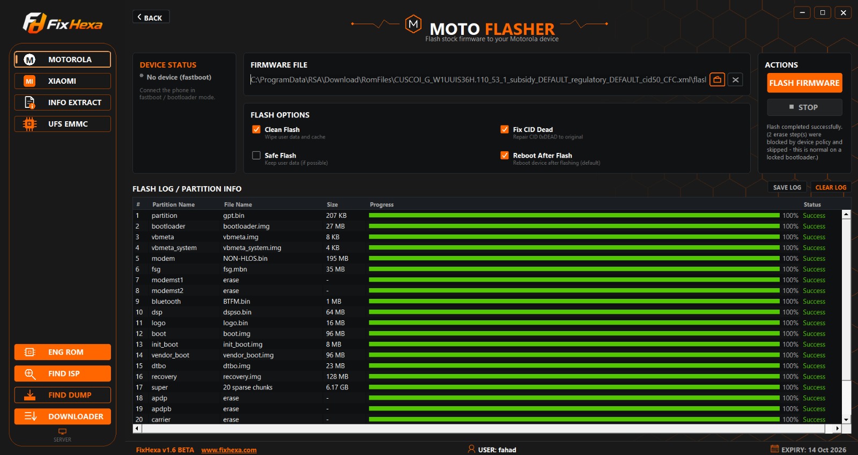Image resolution: width=858 pixels, height=455 pixels.
Task: Click the Downloader list-arrow icon
Action: coord(31,416)
